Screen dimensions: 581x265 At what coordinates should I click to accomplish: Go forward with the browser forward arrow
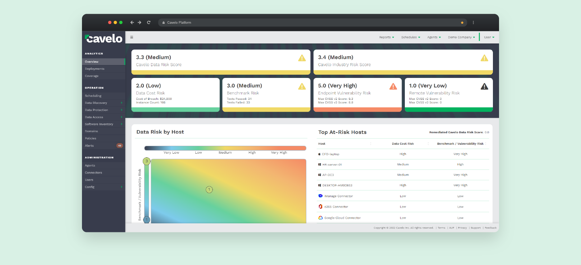pos(139,22)
